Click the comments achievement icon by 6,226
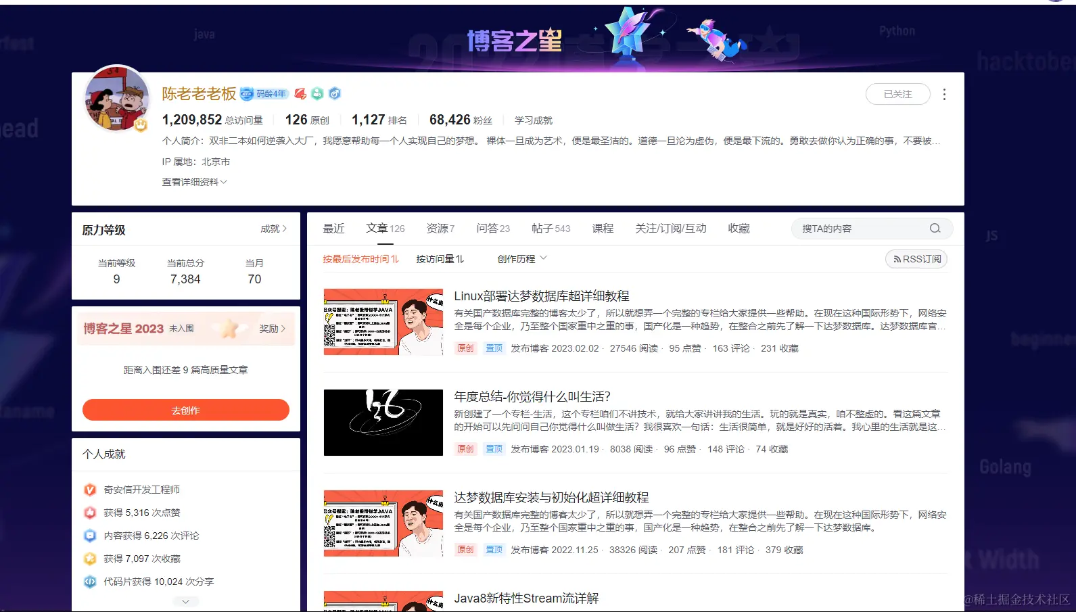This screenshot has height=612, width=1076. tap(90, 536)
